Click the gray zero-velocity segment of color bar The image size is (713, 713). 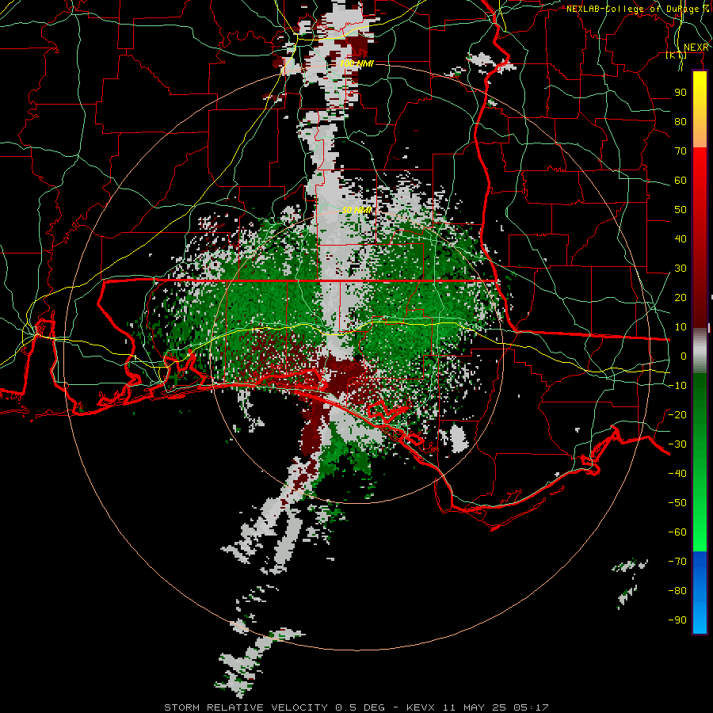[700, 350]
